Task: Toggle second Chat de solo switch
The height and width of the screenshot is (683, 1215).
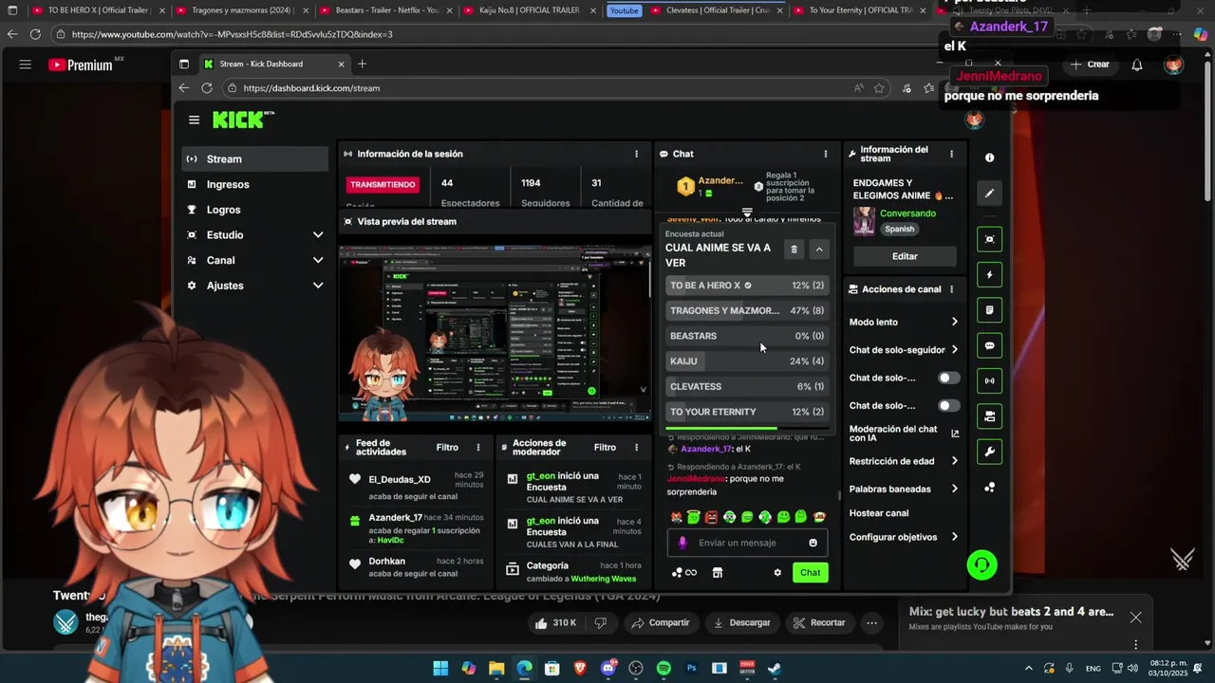Action: coord(948,406)
